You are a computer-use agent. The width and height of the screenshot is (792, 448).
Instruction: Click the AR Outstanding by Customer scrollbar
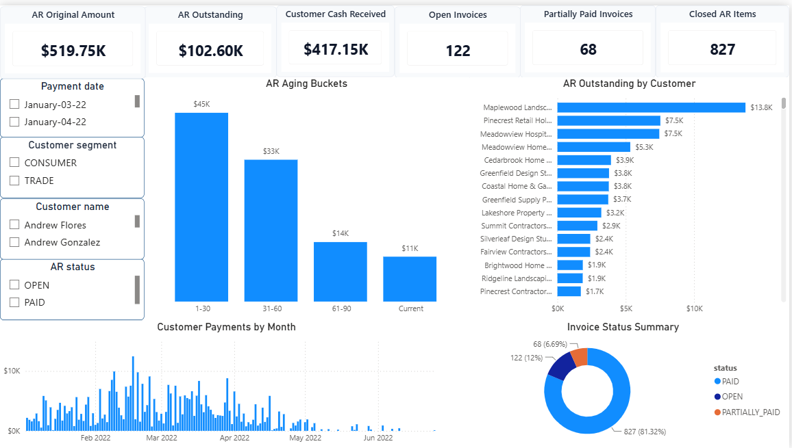pyautogui.click(x=783, y=103)
